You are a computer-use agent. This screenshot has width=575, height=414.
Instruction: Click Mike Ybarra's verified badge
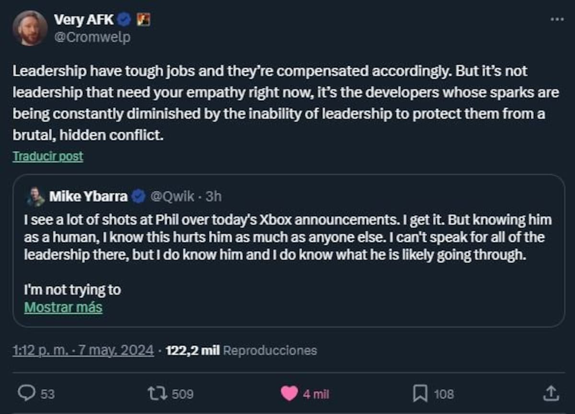click(x=138, y=196)
